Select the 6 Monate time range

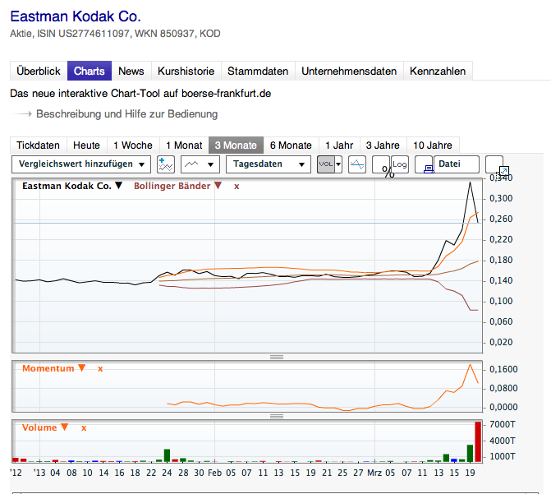291,145
